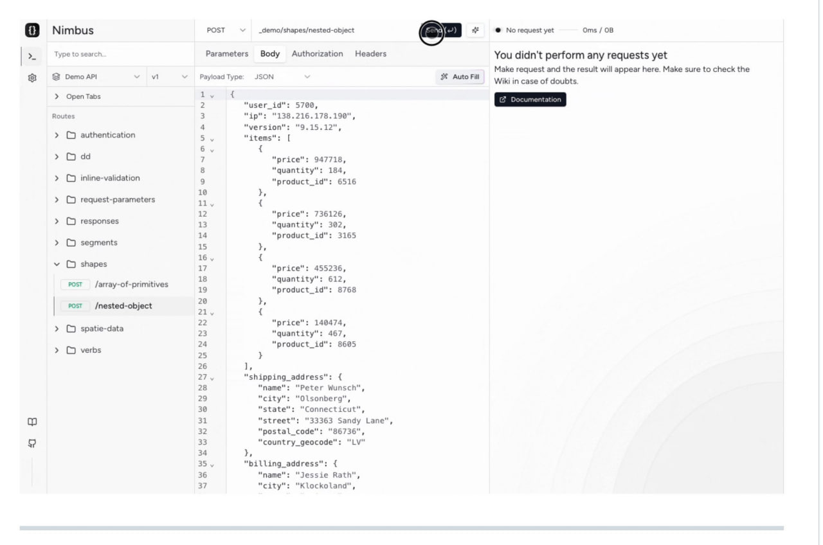Screen dimensions: 823x545
Task: Switch to the Parameters tab
Action: (227, 54)
